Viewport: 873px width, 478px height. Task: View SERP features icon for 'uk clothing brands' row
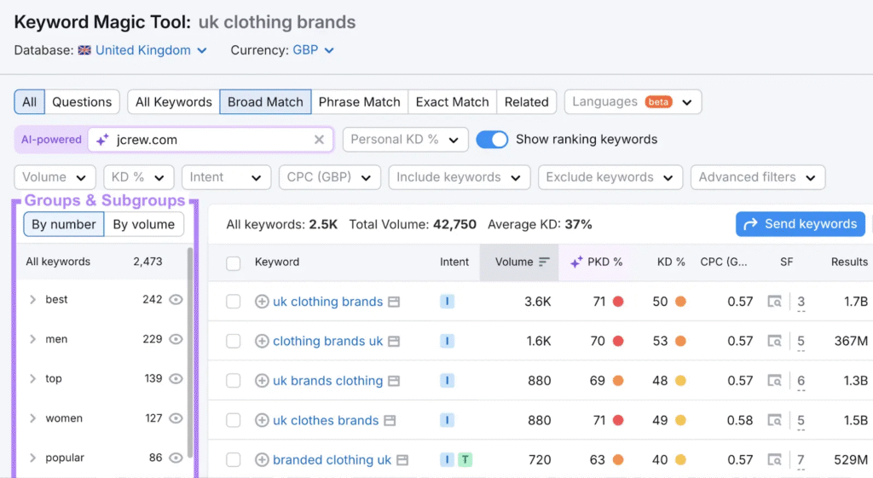(x=774, y=302)
